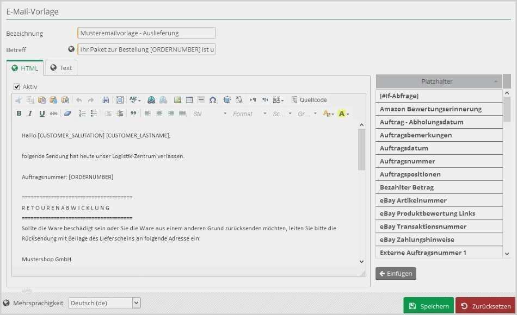Viewport: 517px width, 315px height.
Task: Insert a special character (omega)
Action: tap(213, 100)
